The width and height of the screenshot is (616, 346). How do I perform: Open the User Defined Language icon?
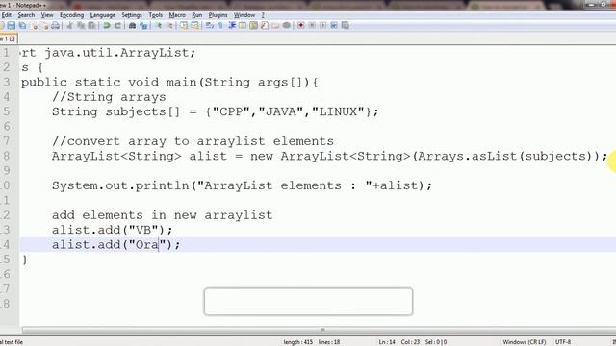pyautogui.click(x=243, y=26)
